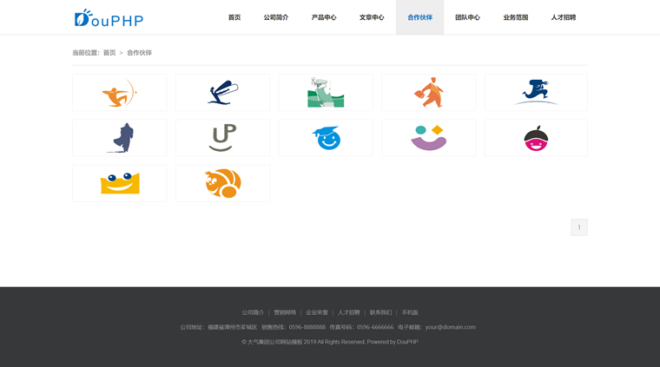Open footer link 公司简介
660x367 pixels.
[253, 312]
